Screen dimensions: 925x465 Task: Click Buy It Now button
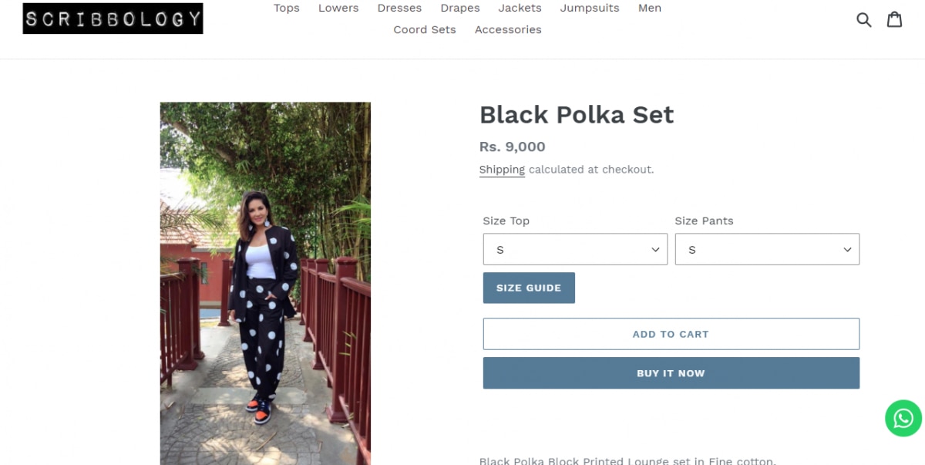point(671,373)
